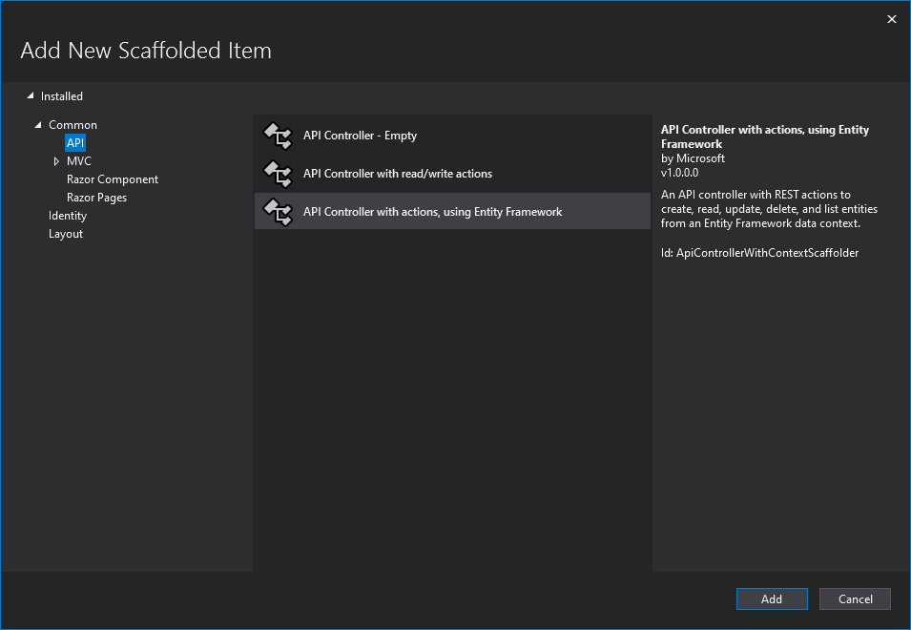Collapse the Common tree node
Viewport: 911px width, 630px height.
(38, 125)
